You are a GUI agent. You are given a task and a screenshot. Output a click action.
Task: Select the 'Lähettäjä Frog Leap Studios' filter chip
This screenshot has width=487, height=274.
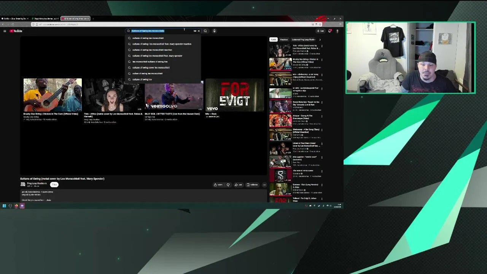[x=304, y=40]
